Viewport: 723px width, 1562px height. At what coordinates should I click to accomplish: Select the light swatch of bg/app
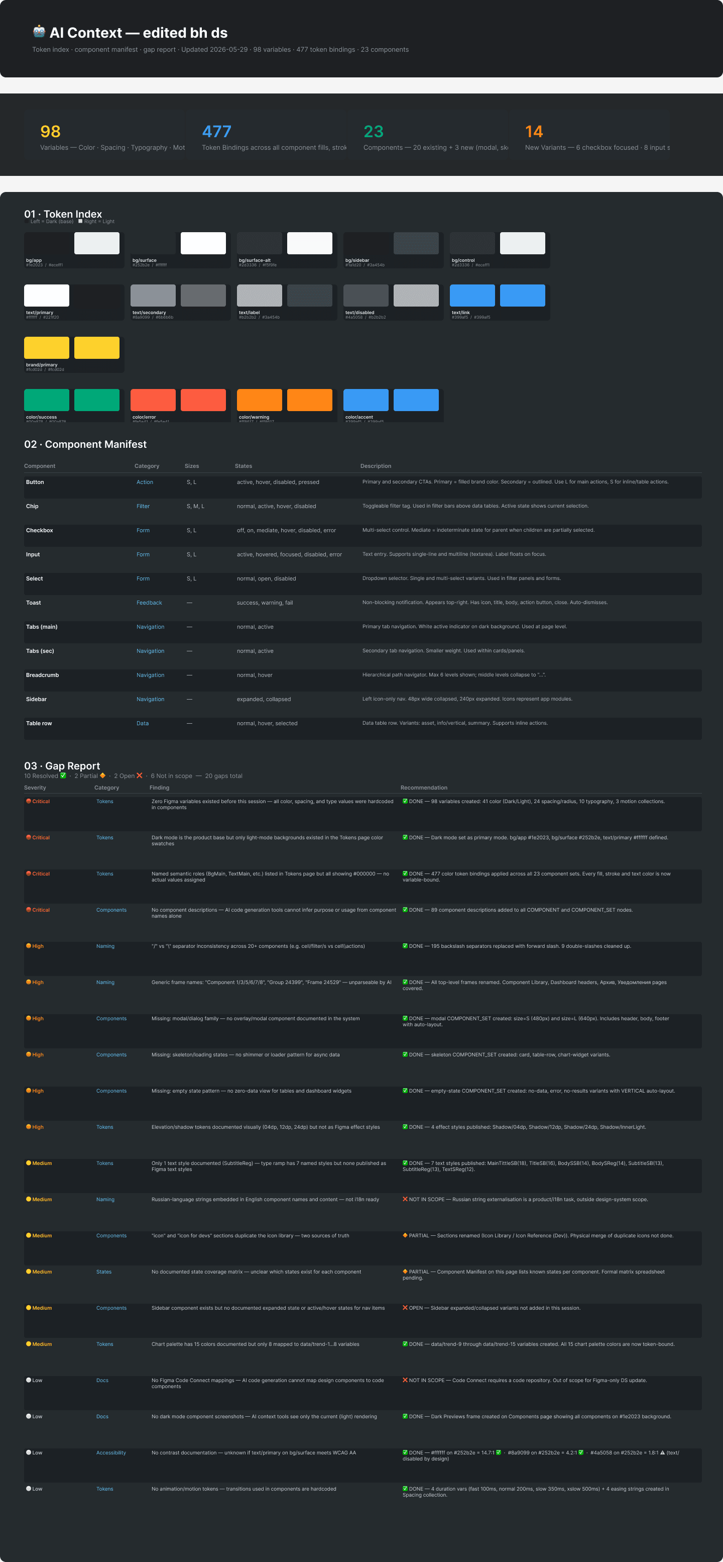97,243
